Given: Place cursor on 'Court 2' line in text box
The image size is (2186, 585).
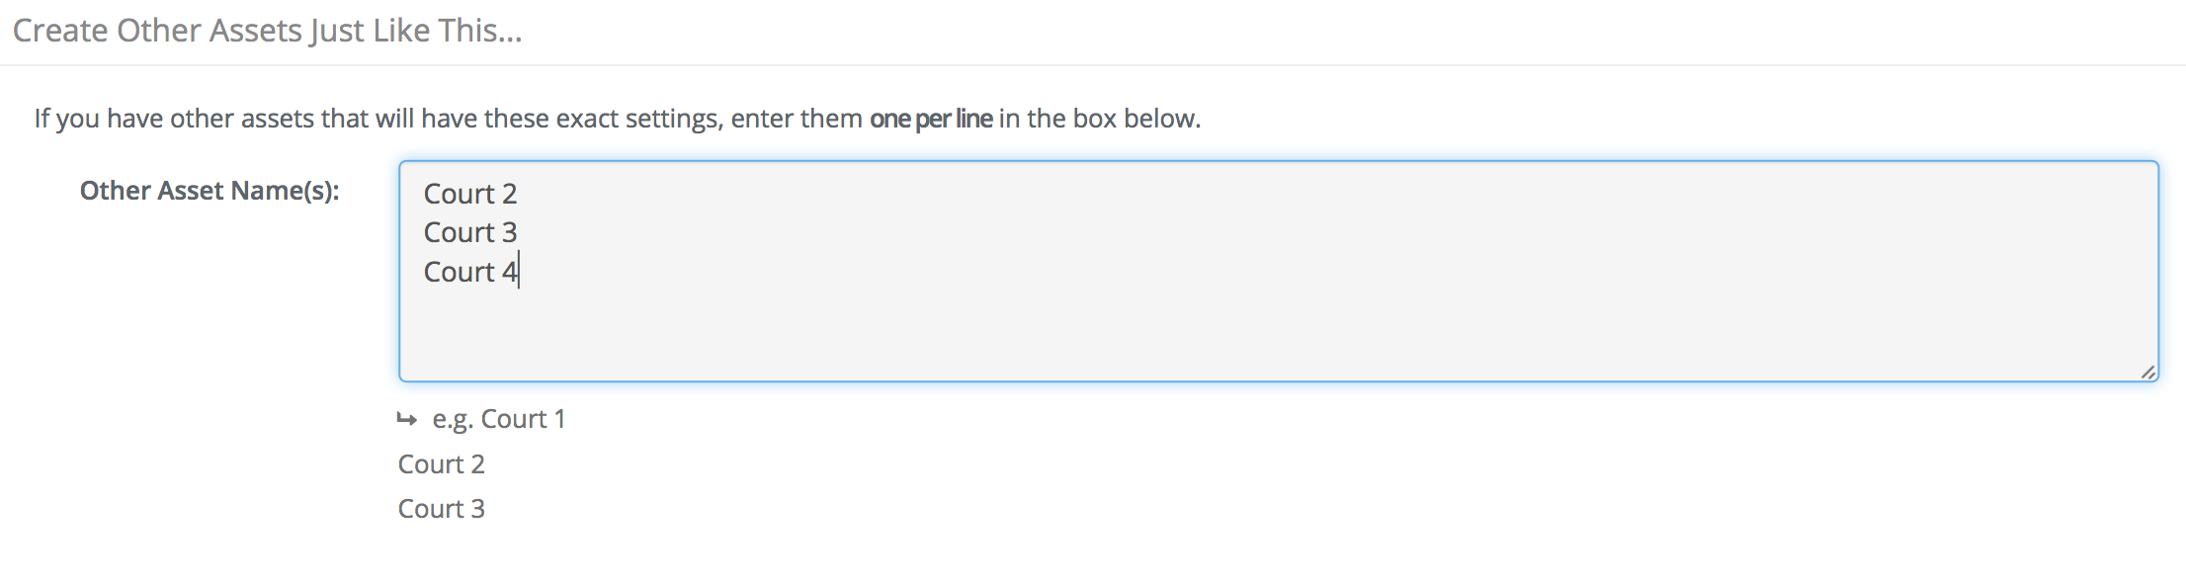Looking at the screenshot, I should tap(470, 194).
